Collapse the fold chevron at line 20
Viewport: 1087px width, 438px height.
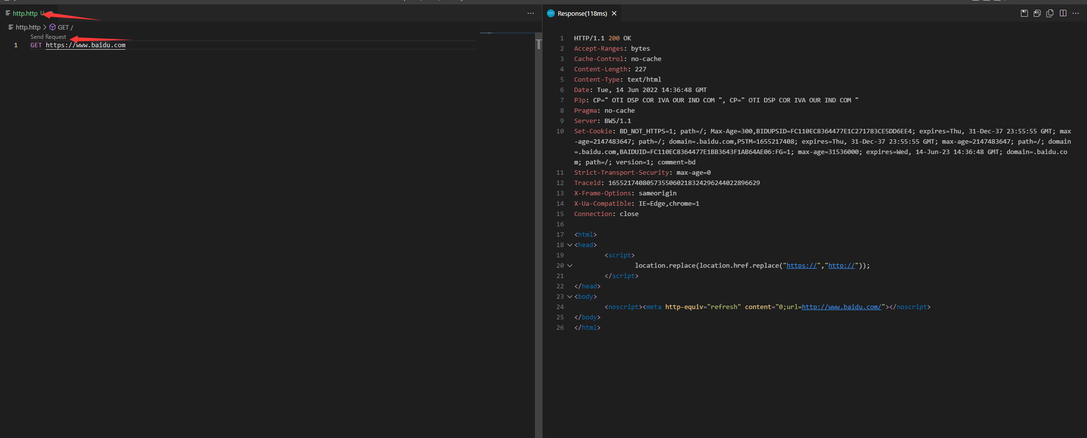click(570, 266)
